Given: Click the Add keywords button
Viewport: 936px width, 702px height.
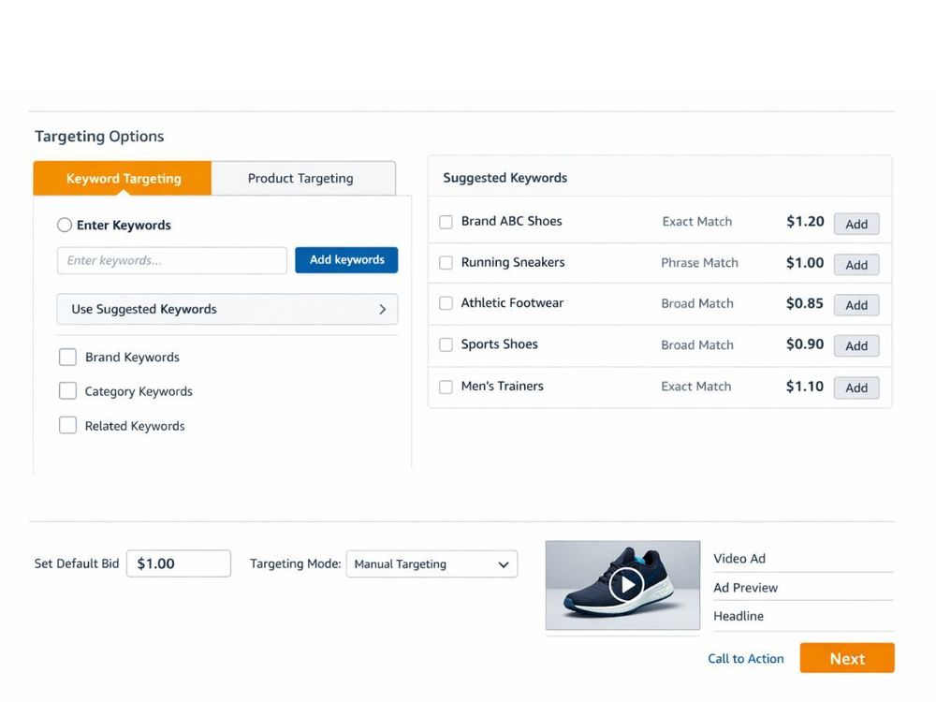Looking at the screenshot, I should 346,259.
